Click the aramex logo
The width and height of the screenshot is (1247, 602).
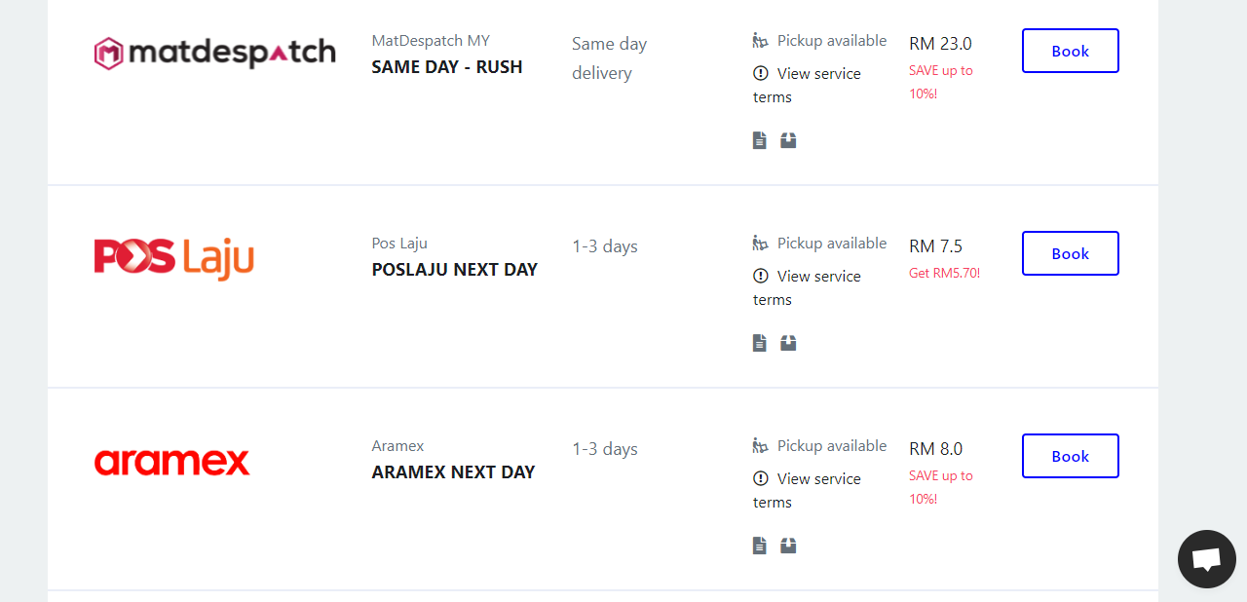[x=171, y=462]
